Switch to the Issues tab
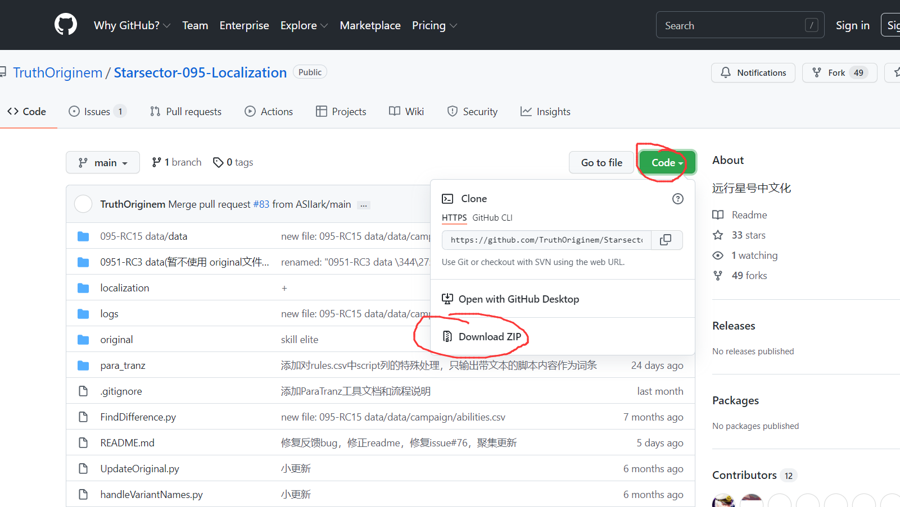This screenshot has height=507, width=900. (97, 112)
